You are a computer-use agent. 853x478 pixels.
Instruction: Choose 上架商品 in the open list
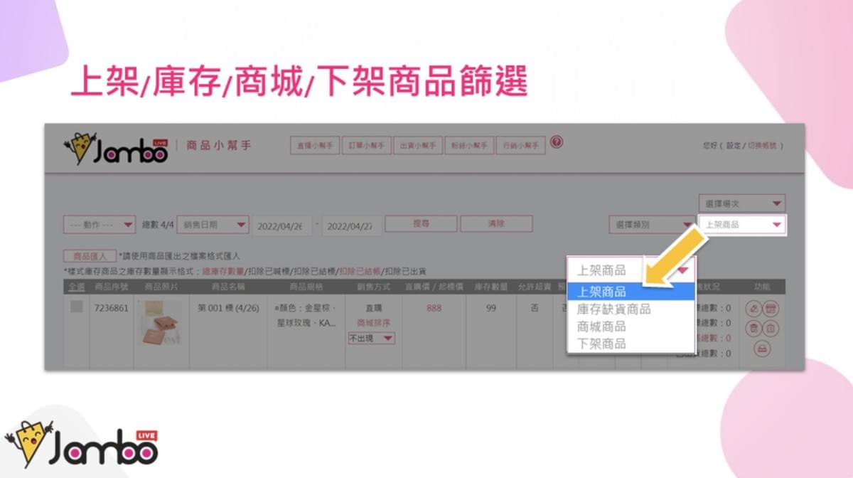coord(631,292)
